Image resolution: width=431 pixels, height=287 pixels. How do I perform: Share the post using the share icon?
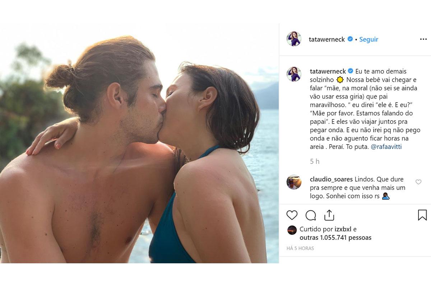[329, 215]
